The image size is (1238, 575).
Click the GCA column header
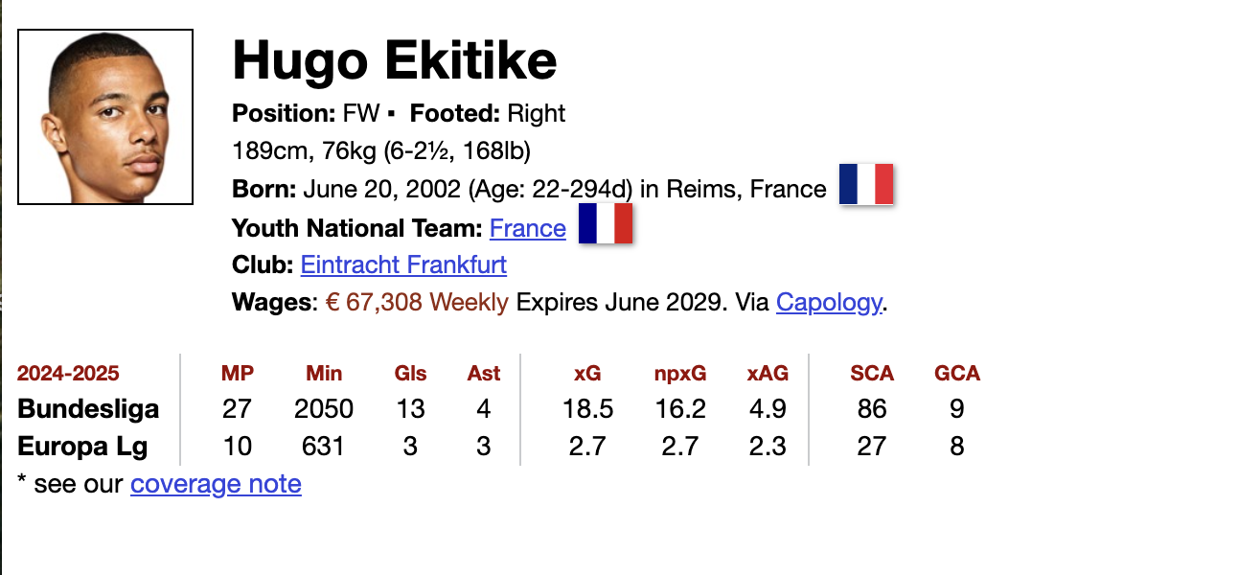pos(957,374)
